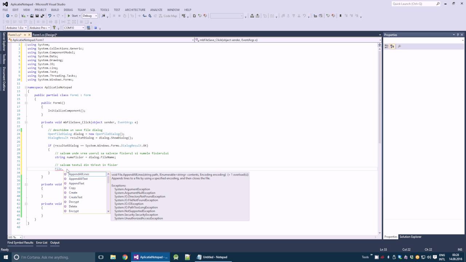This screenshot has height=262, width=466.
Task: Click in the Quick Launch search box
Action: pos(416,4)
